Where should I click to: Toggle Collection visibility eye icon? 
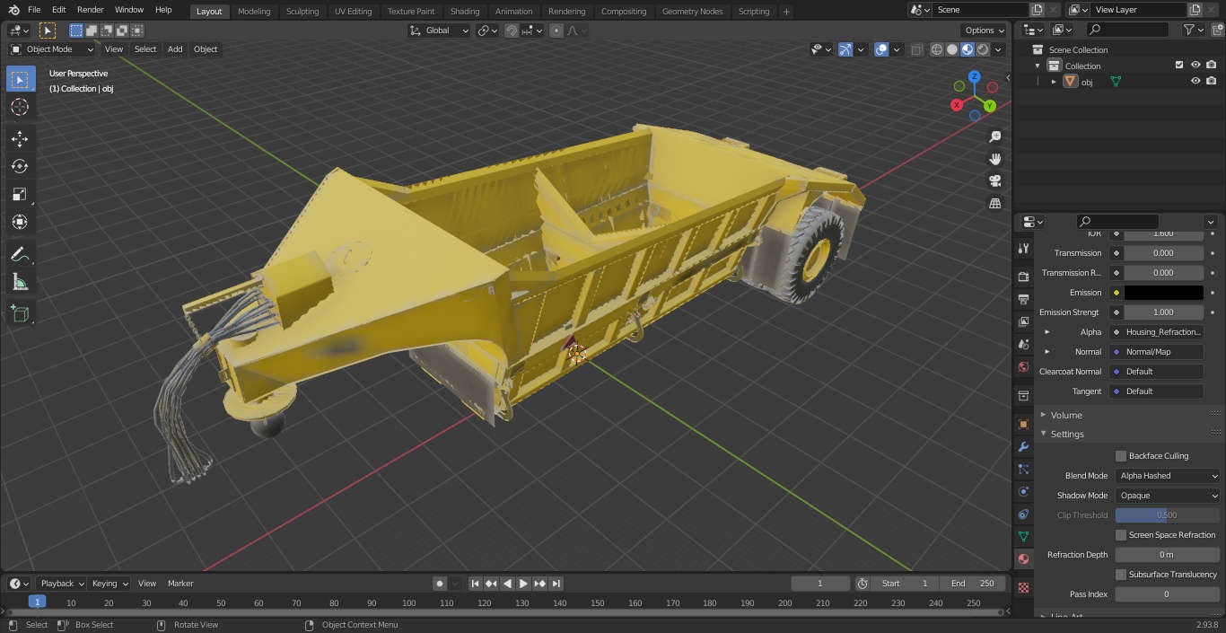1195,65
